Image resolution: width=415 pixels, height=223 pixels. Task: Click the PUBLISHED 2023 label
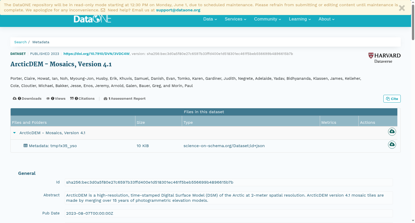click(45, 54)
